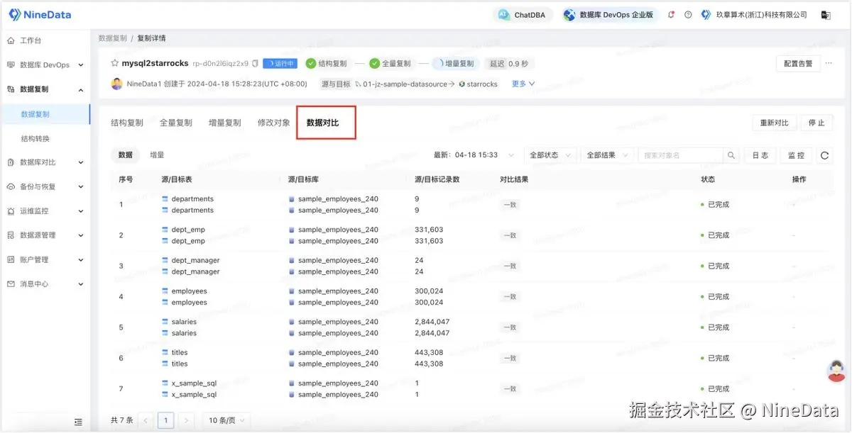Switch to 全量复制 tab
The image size is (852, 433).
click(176, 123)
